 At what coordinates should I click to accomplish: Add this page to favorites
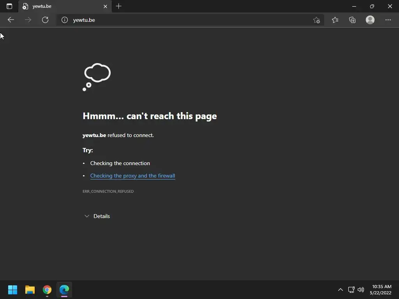click(316, 20)
